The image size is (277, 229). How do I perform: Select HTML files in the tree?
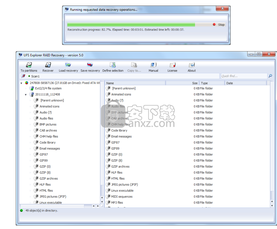pyautogui.click(x=46, y=190)
